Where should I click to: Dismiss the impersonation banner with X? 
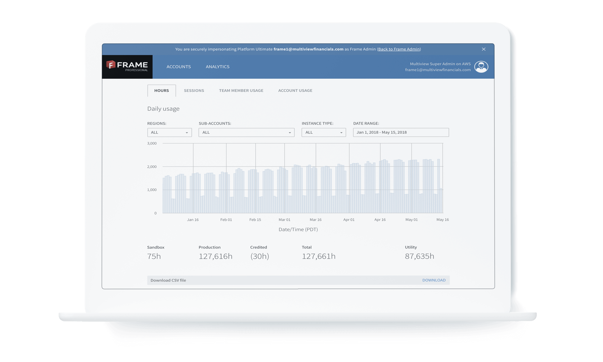pyautogui.click(x=484, y=49)
